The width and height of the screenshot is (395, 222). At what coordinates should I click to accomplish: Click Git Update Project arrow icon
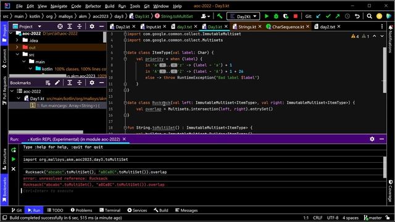[x=318, y=17]
